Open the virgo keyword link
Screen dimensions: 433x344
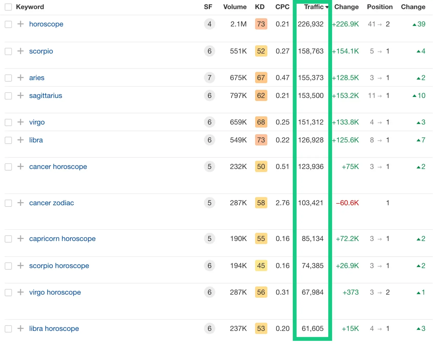click(x=37, y=122)
